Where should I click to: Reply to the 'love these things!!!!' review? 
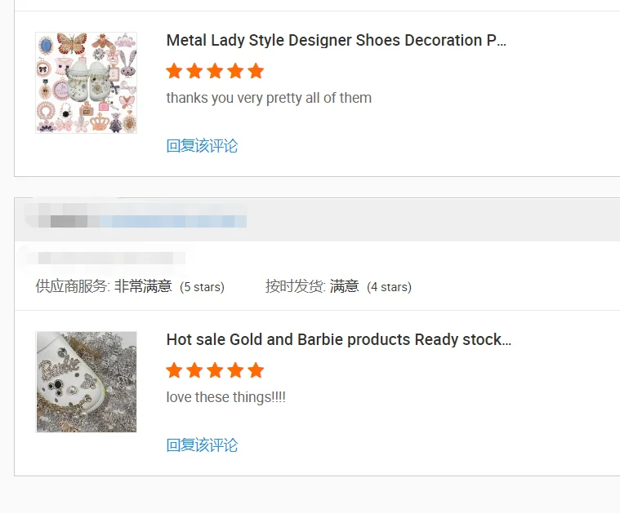[x=202, y=445]
